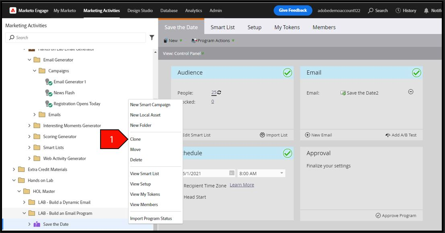Select View Members in context menu
The height and width of the screenshot is (233, 445).
[144, 204]
